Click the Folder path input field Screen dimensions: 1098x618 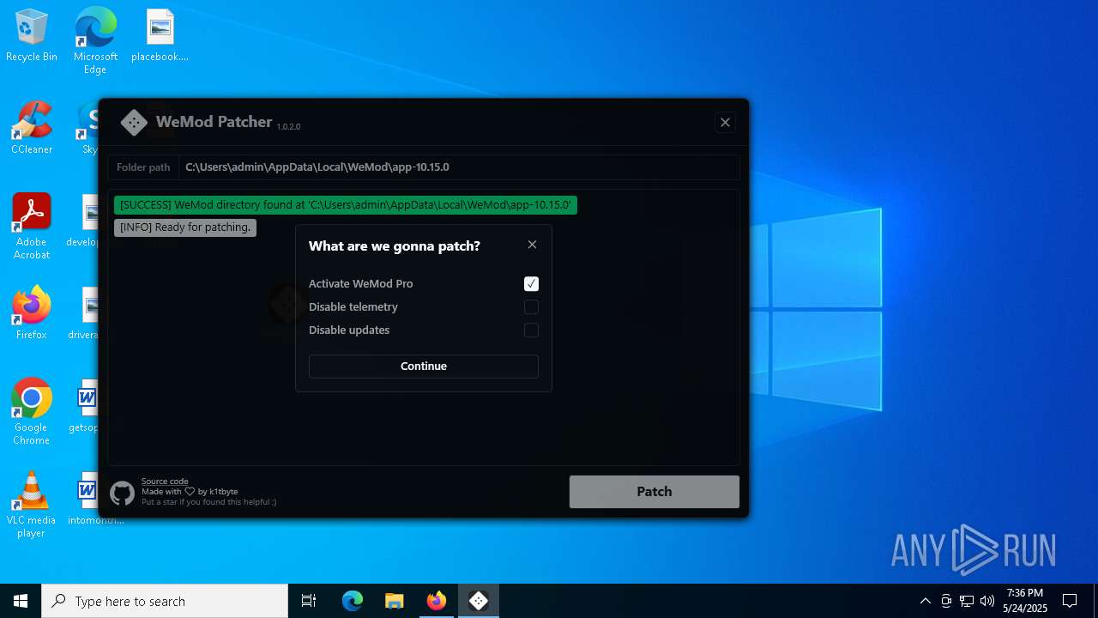(459, 167)
